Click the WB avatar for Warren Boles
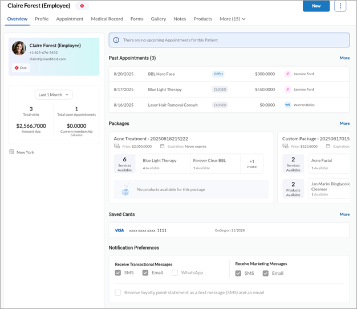Image resolution: width=357 pixels, height=309 pixels. click(287, 105)
